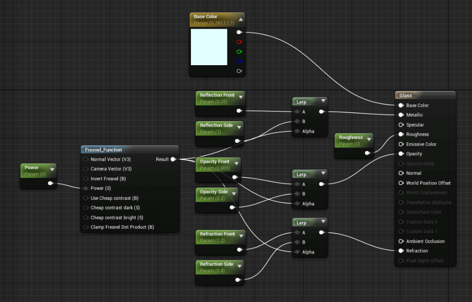Click the 'Param (0.8)' value text
The width and height of the screenshot is (472, 302).
point(212,271)
